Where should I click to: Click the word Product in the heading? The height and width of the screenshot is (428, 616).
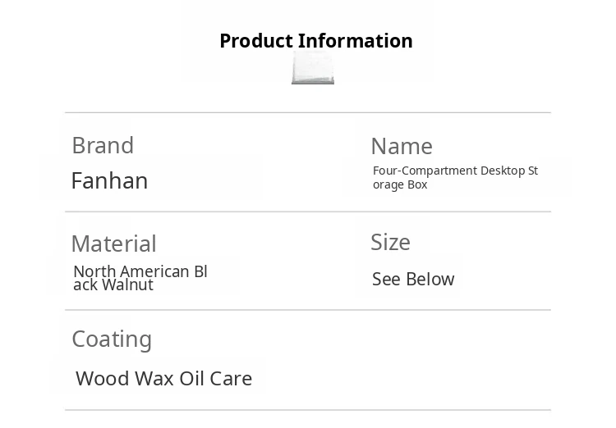(256, 41)
